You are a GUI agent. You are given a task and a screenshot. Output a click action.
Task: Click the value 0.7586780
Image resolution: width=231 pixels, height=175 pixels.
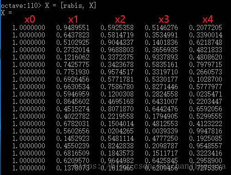(117, 87)
